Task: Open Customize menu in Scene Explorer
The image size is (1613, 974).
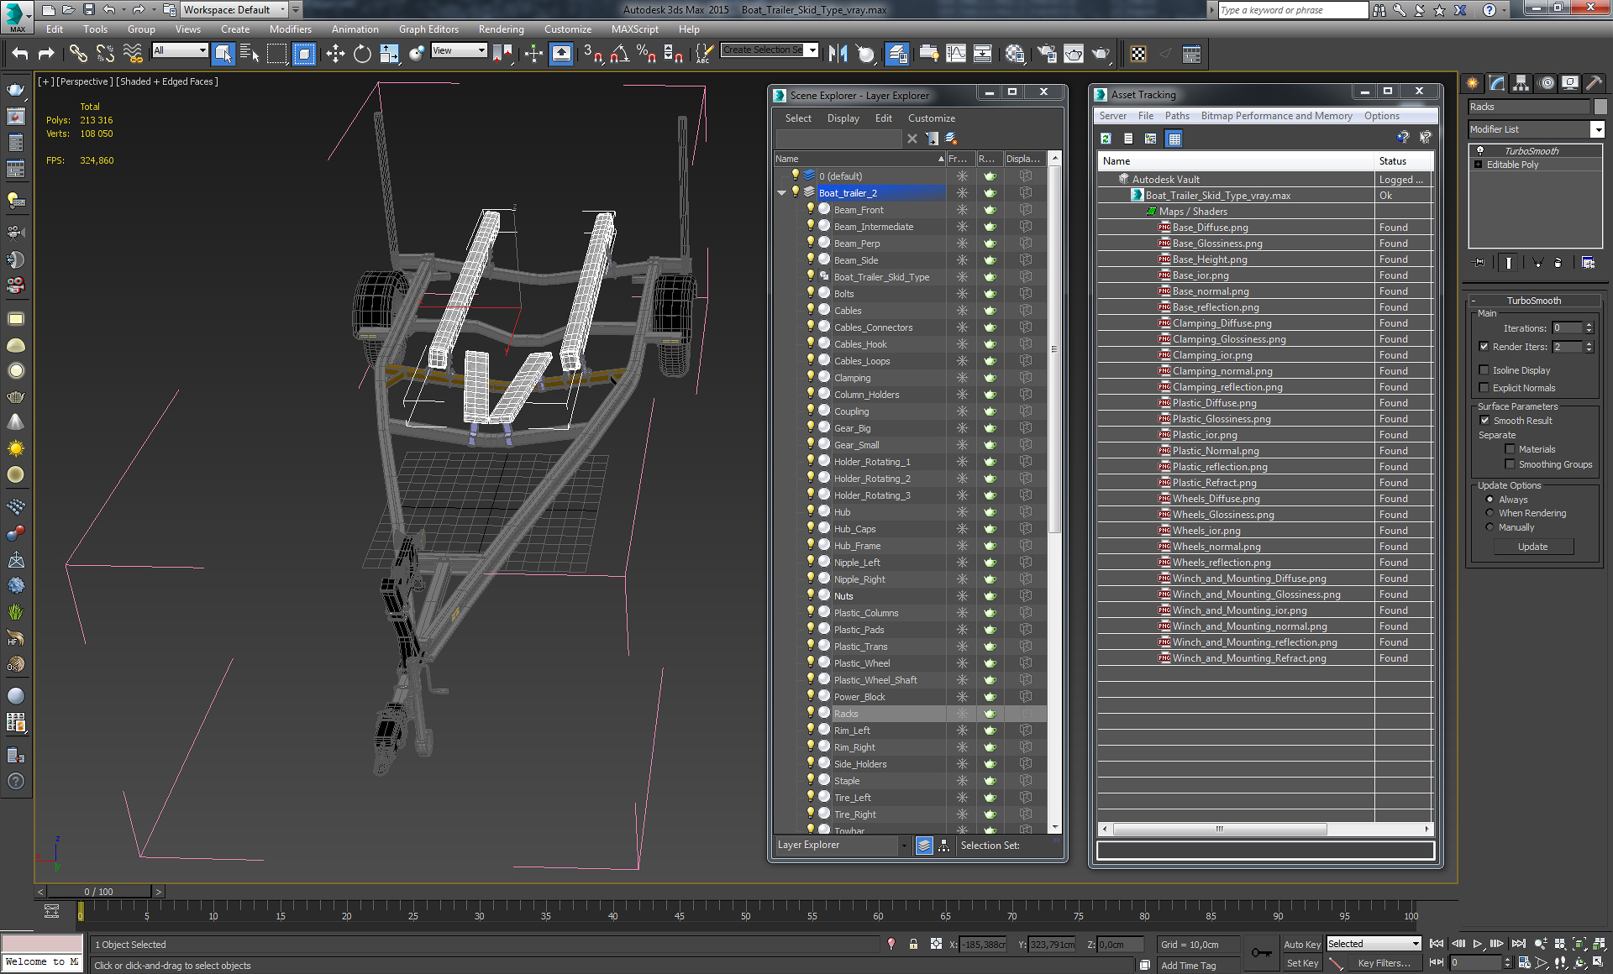Action: [x=931, y=118]
